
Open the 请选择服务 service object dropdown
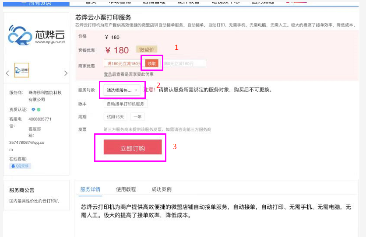[x=122, y=90]
